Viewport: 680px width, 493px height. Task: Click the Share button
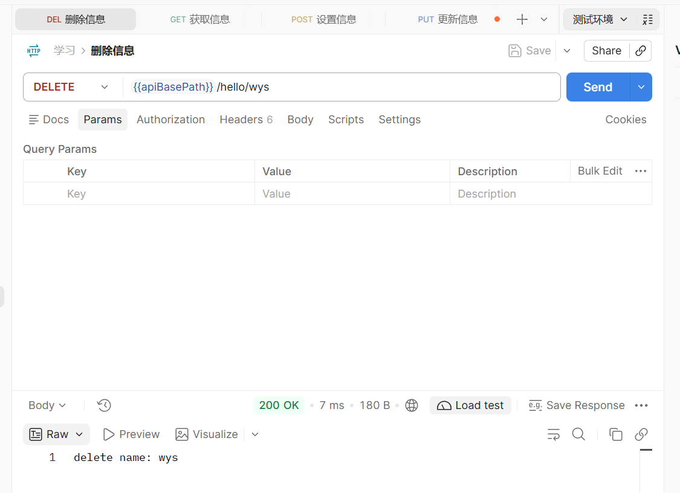(606, 51)
